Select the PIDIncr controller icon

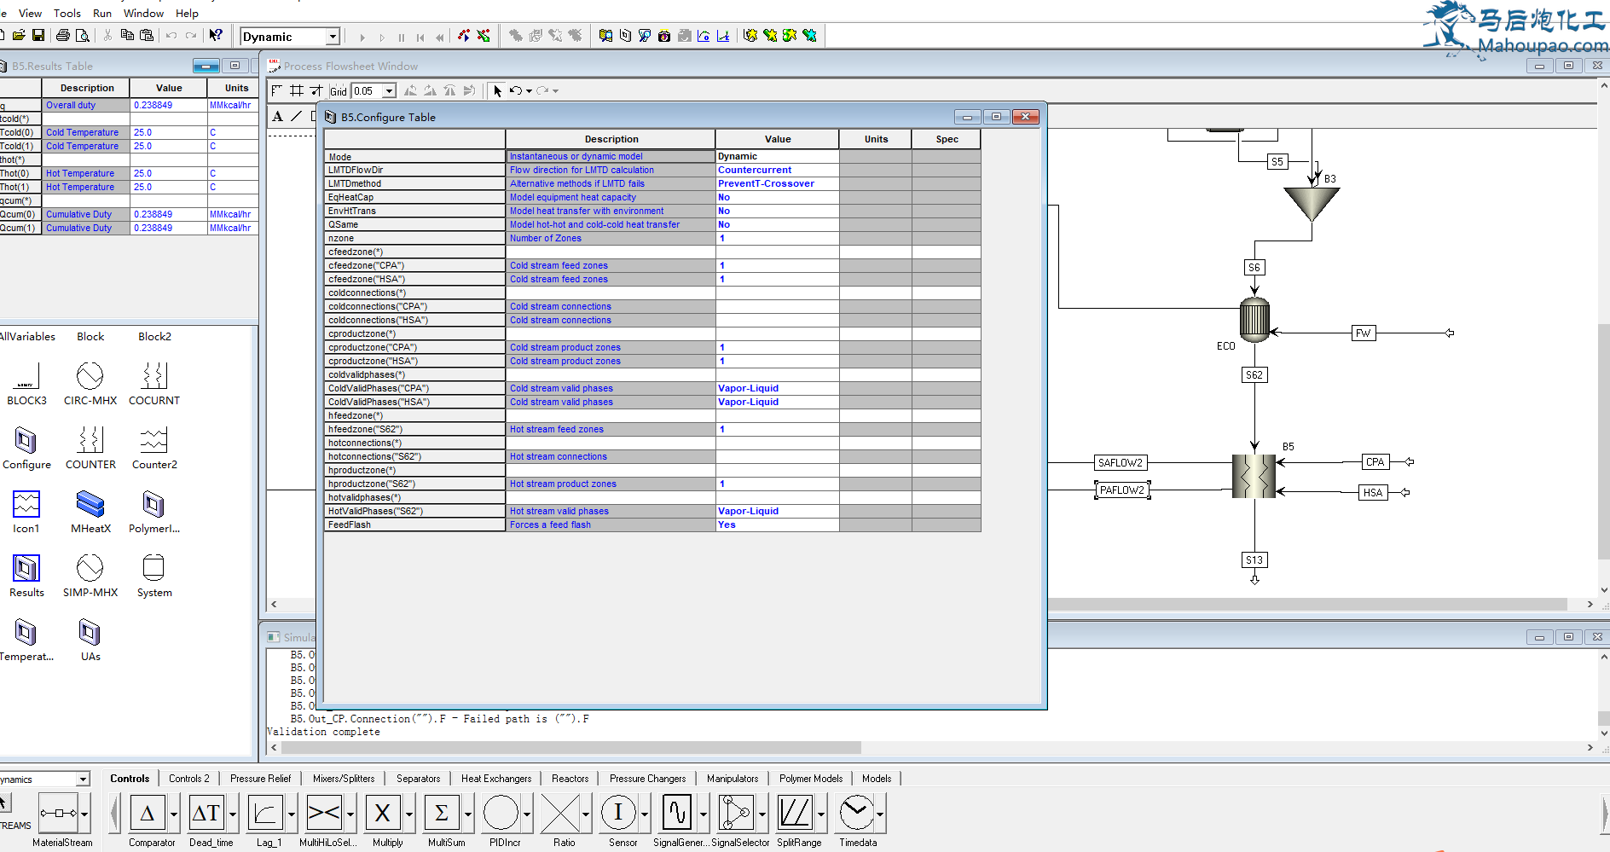coord(501,814)
